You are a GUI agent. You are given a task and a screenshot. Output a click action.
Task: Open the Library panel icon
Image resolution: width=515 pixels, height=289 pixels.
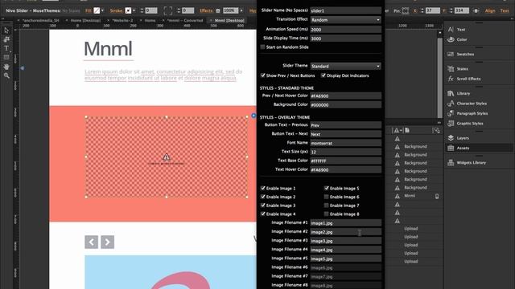pos(451,93)
